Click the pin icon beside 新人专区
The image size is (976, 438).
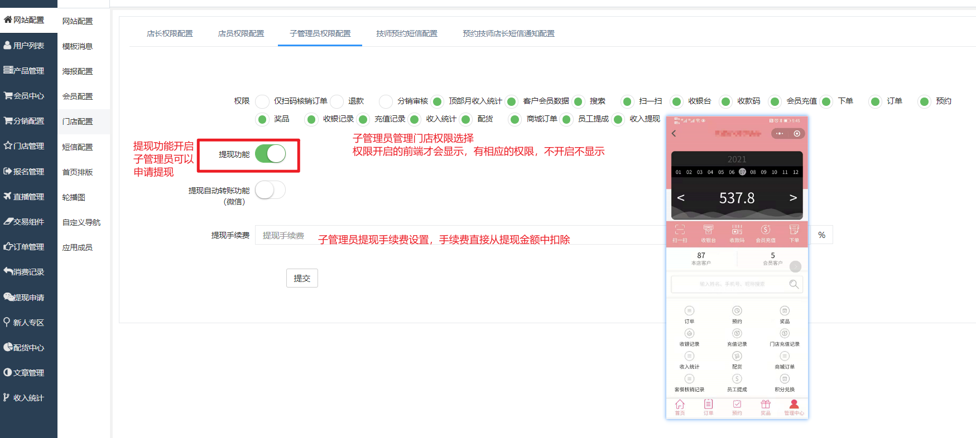[x=7, y=322]
